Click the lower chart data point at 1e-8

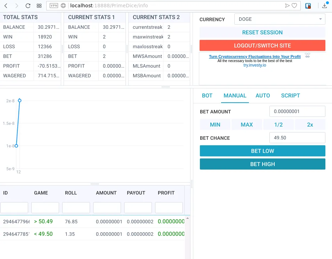pos(16,146)
